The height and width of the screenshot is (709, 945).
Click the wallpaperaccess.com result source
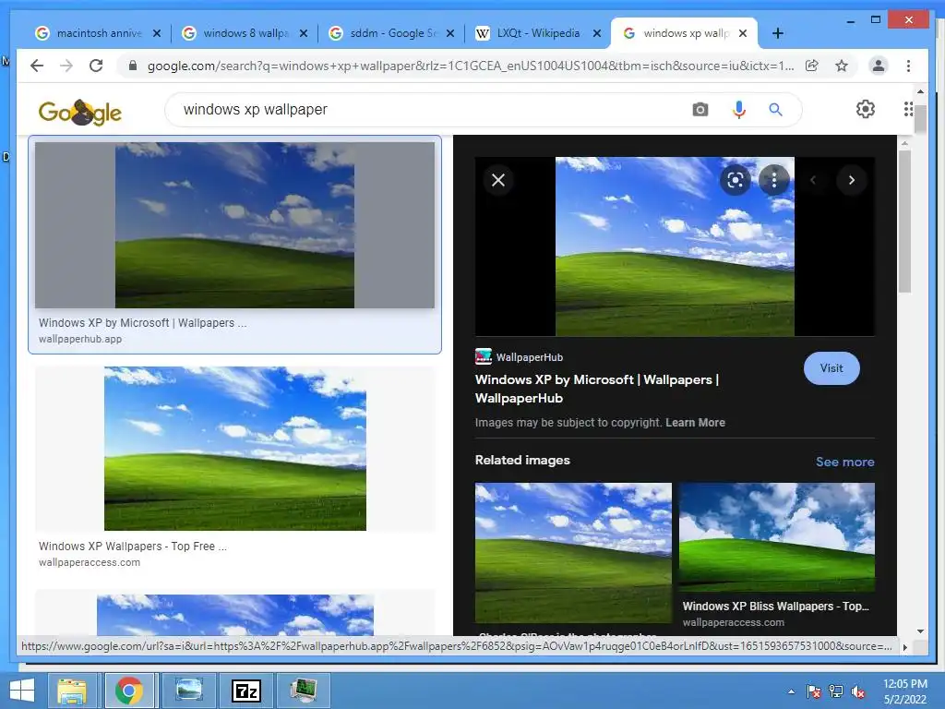(90, 562)
